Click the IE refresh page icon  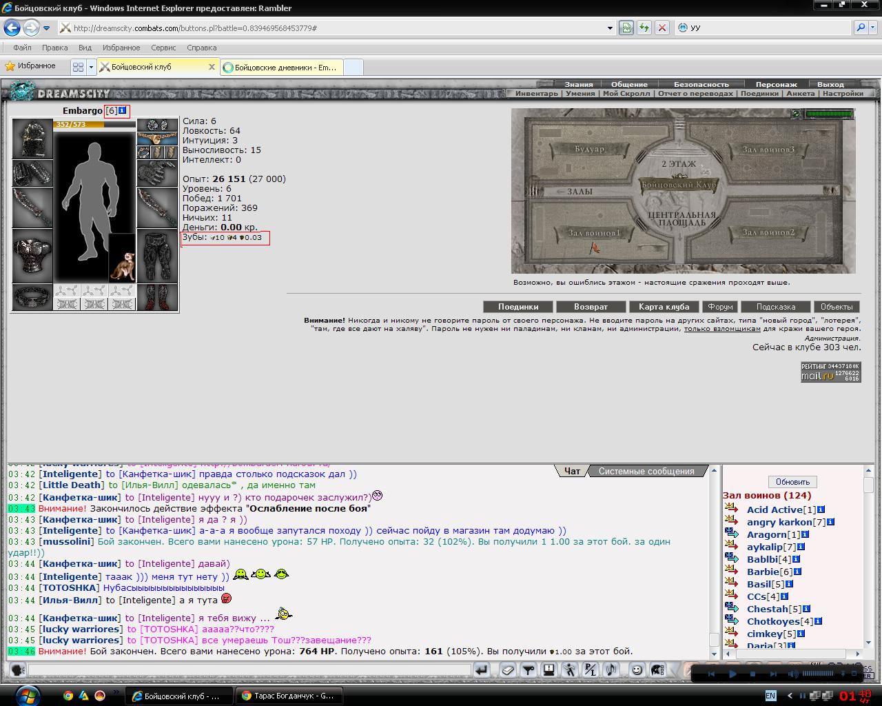tap(644, 28)
